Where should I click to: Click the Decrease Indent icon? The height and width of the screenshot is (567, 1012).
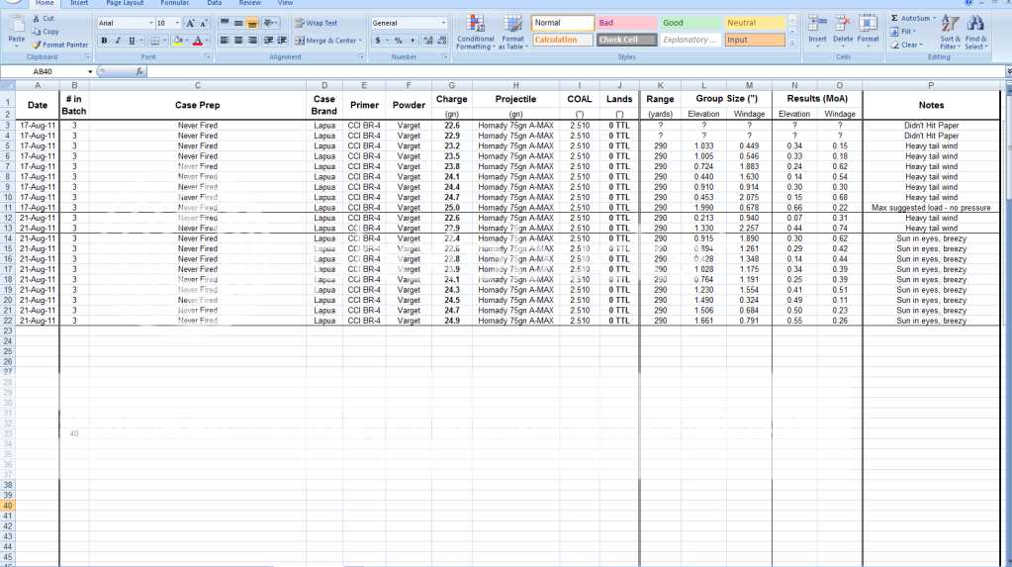click(x=268, y=41)
